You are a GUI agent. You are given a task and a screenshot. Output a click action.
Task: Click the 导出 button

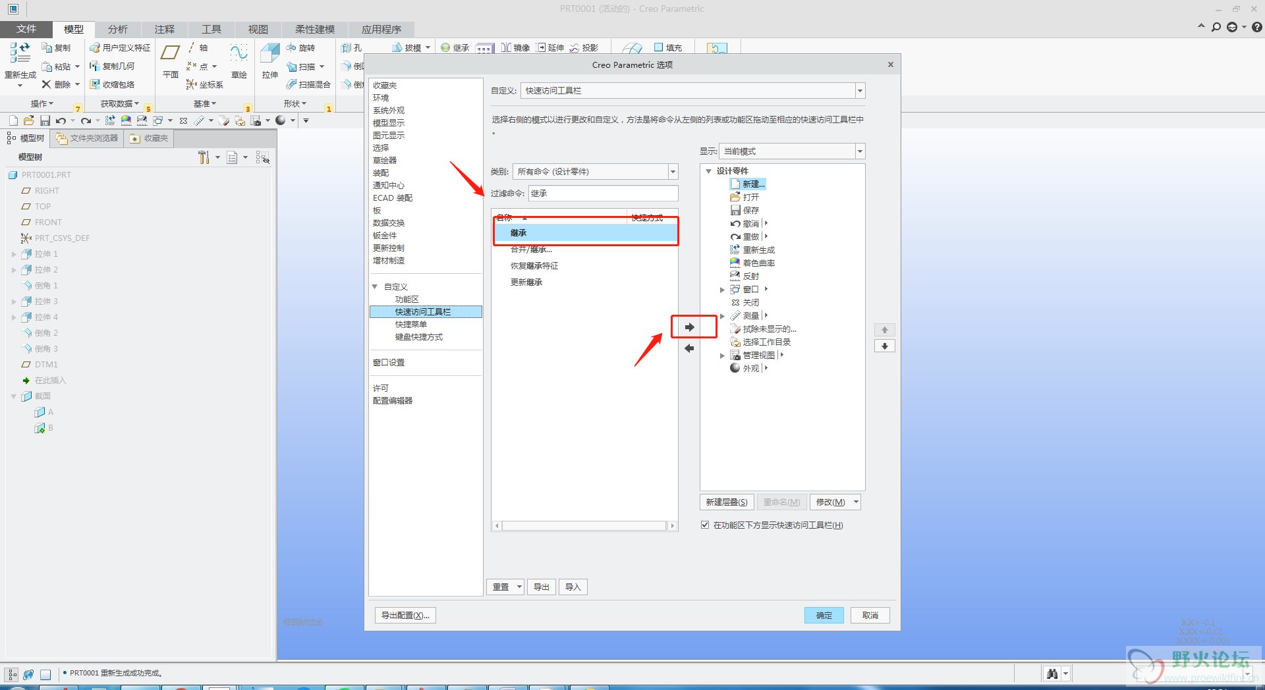click(542, 587)
